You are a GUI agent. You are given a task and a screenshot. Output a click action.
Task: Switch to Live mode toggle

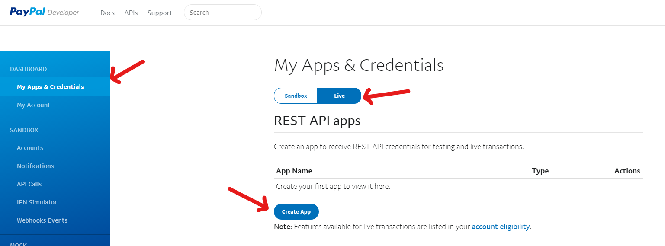(x=339, y=96)
